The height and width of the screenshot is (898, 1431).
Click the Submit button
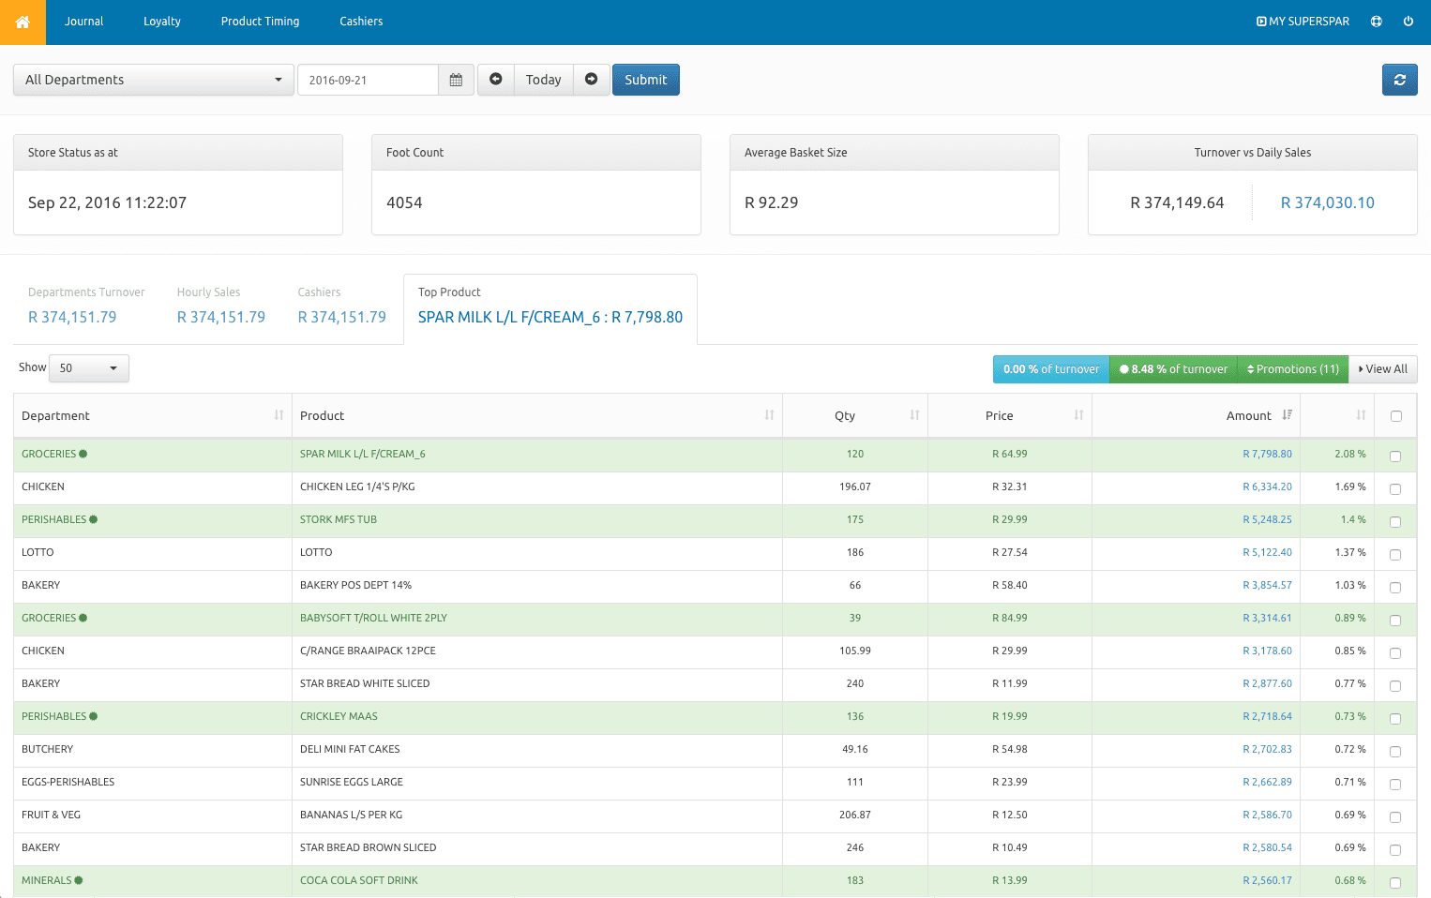646,80
